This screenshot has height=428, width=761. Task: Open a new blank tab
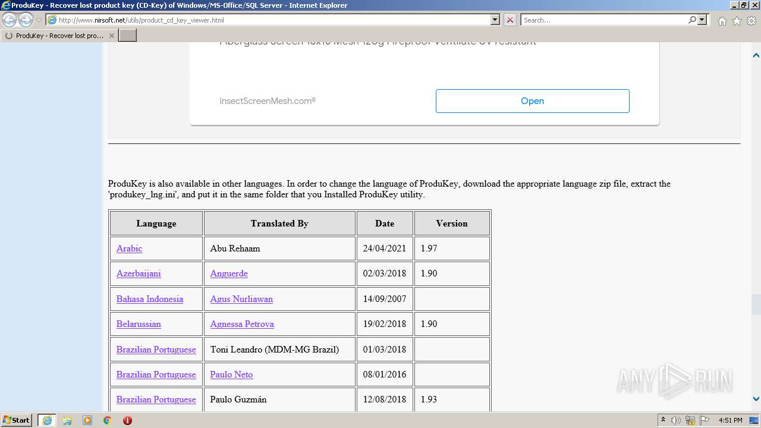128,36
